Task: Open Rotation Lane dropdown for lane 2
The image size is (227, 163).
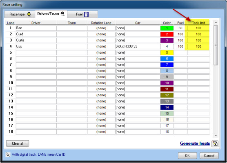Action: click(x=101, y=34)
